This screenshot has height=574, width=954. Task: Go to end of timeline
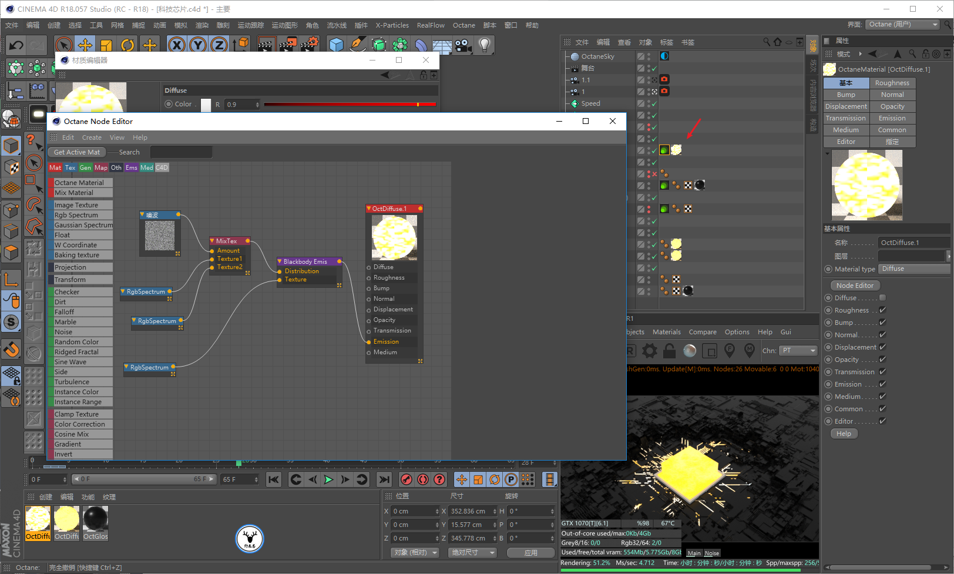[384, 479]
